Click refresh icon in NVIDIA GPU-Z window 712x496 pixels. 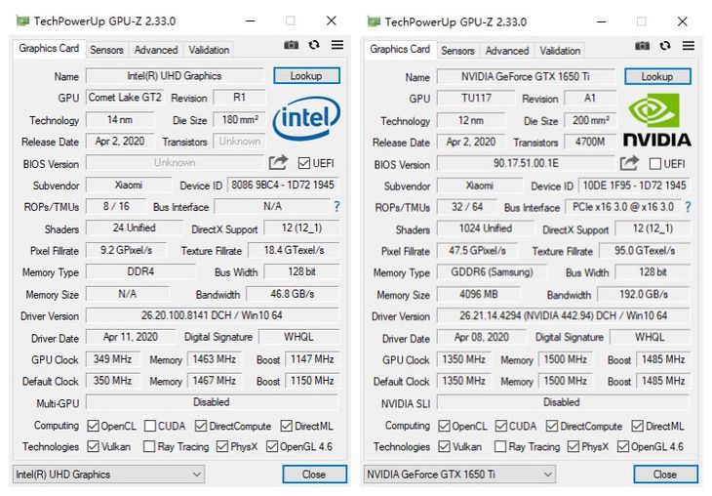(x=665, y=46)
